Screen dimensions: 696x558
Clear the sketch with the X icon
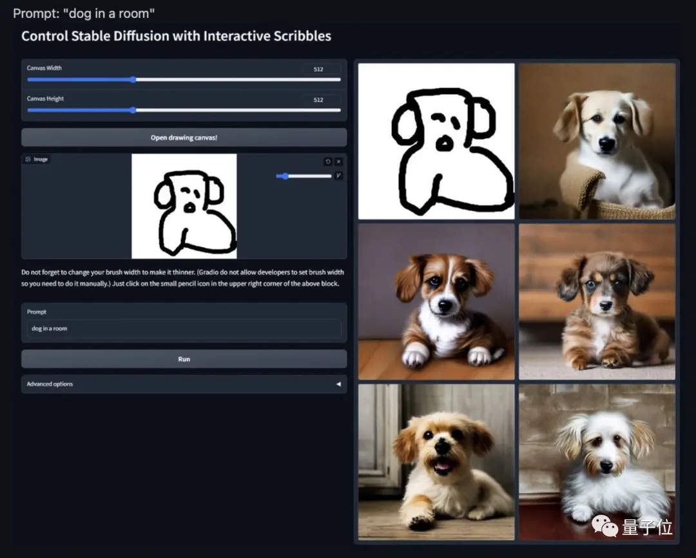coord(339,162)
